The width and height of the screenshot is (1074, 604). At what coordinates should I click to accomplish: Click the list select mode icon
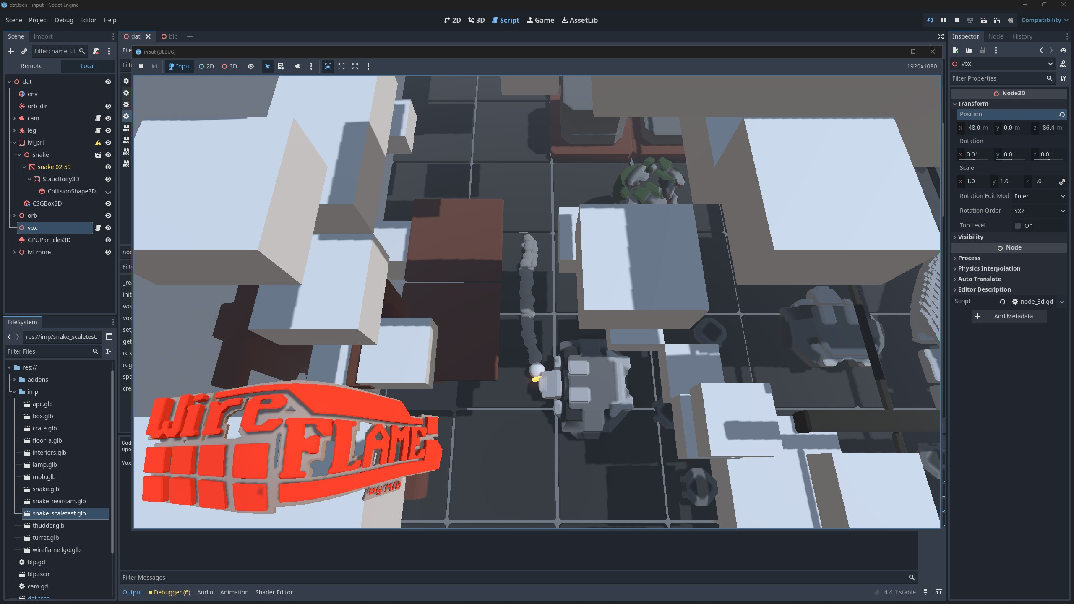coord(281,66)
